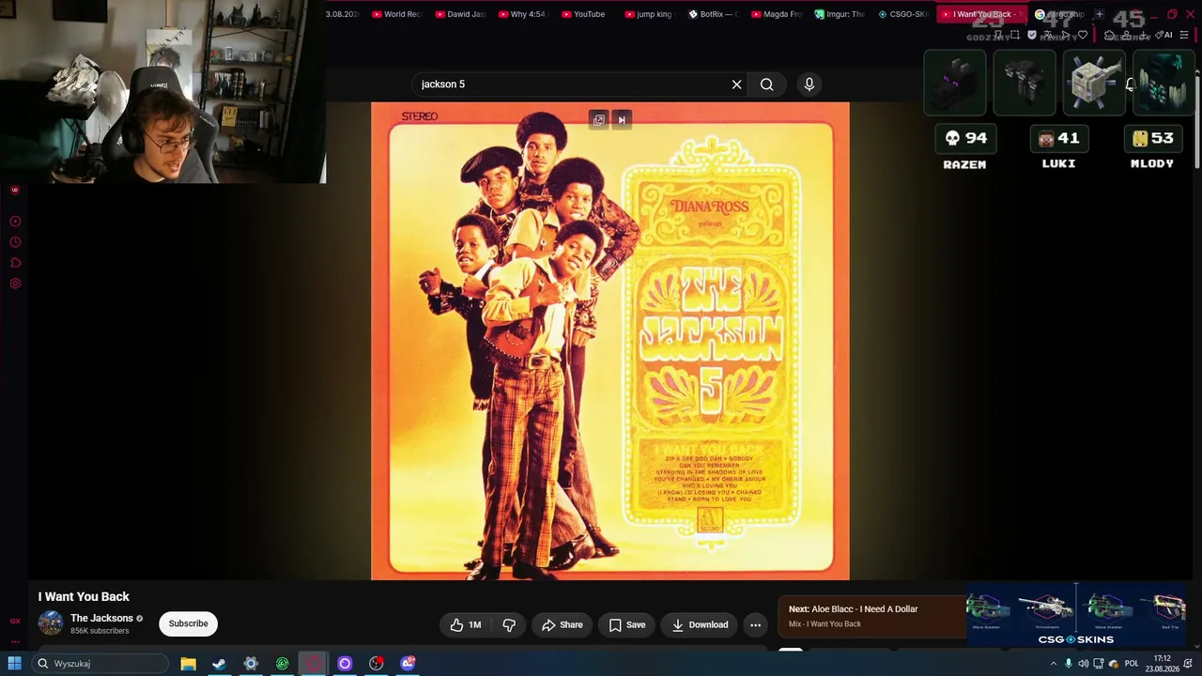The width and height of the screenshot is (1202, 676).
Task: Switch to the Why 4:54 browser tab
Action: 524,14
